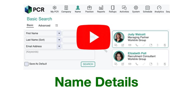193x108 pixels.
Task: Open the Reports bar chart icon
Action: point(101,8)
